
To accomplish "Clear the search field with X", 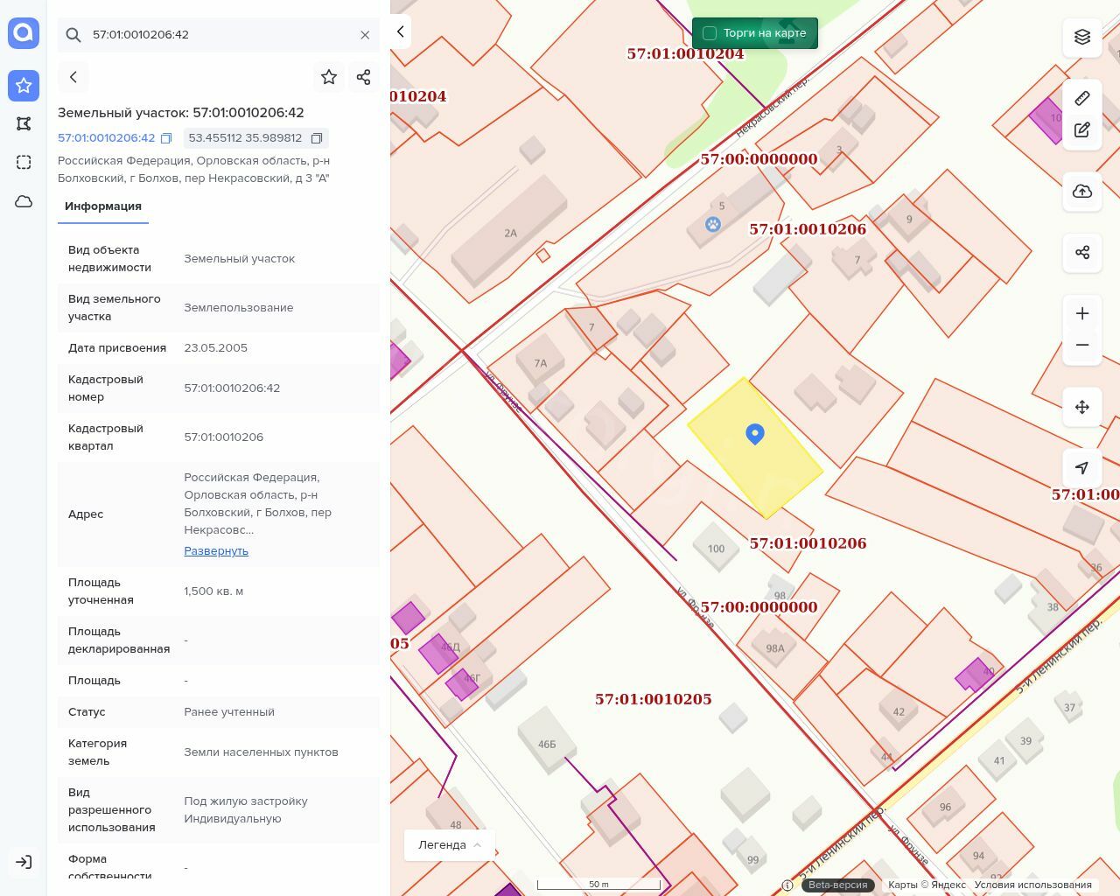I will point(365,35).
